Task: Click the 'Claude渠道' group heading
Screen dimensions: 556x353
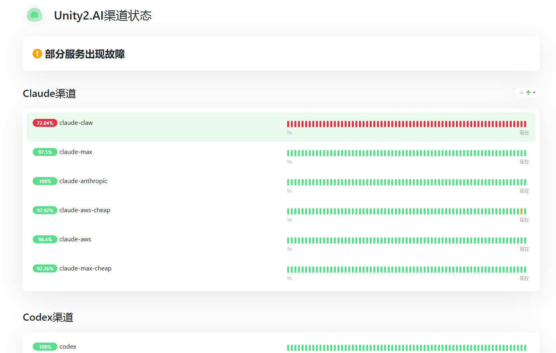Action: (x=49, y=93)
